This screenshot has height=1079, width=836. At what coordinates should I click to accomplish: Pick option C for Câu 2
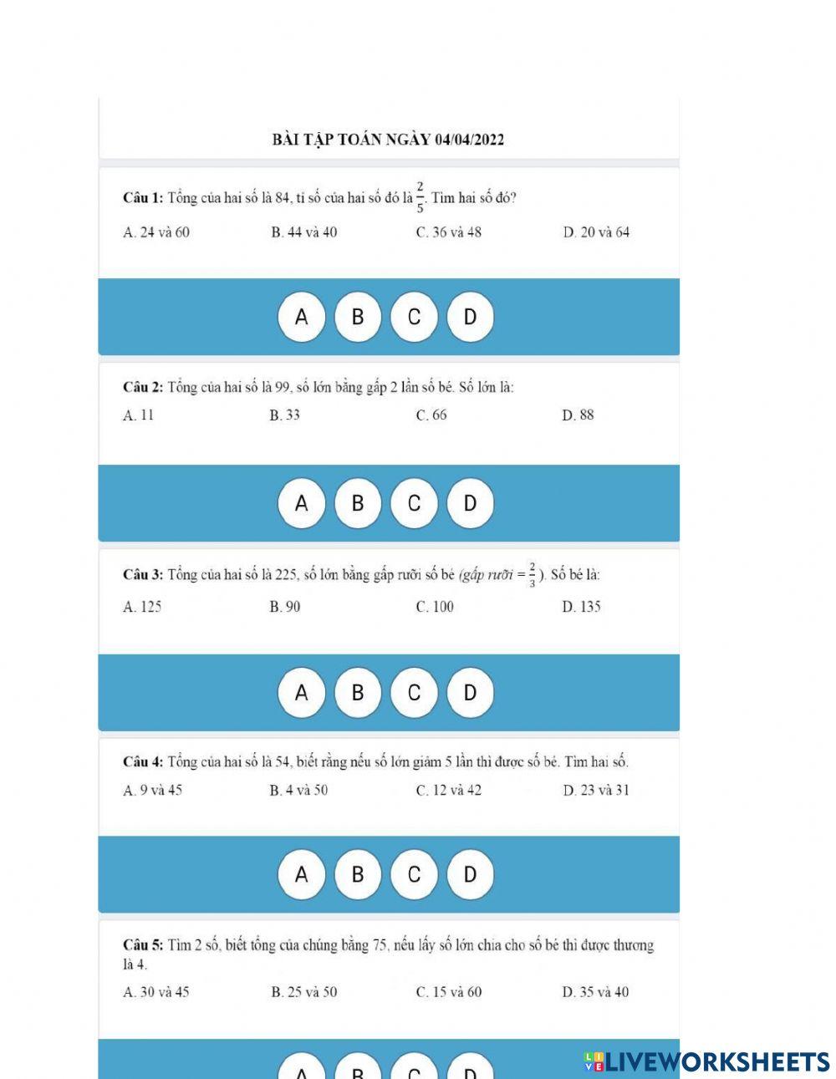tap(414, 503)
